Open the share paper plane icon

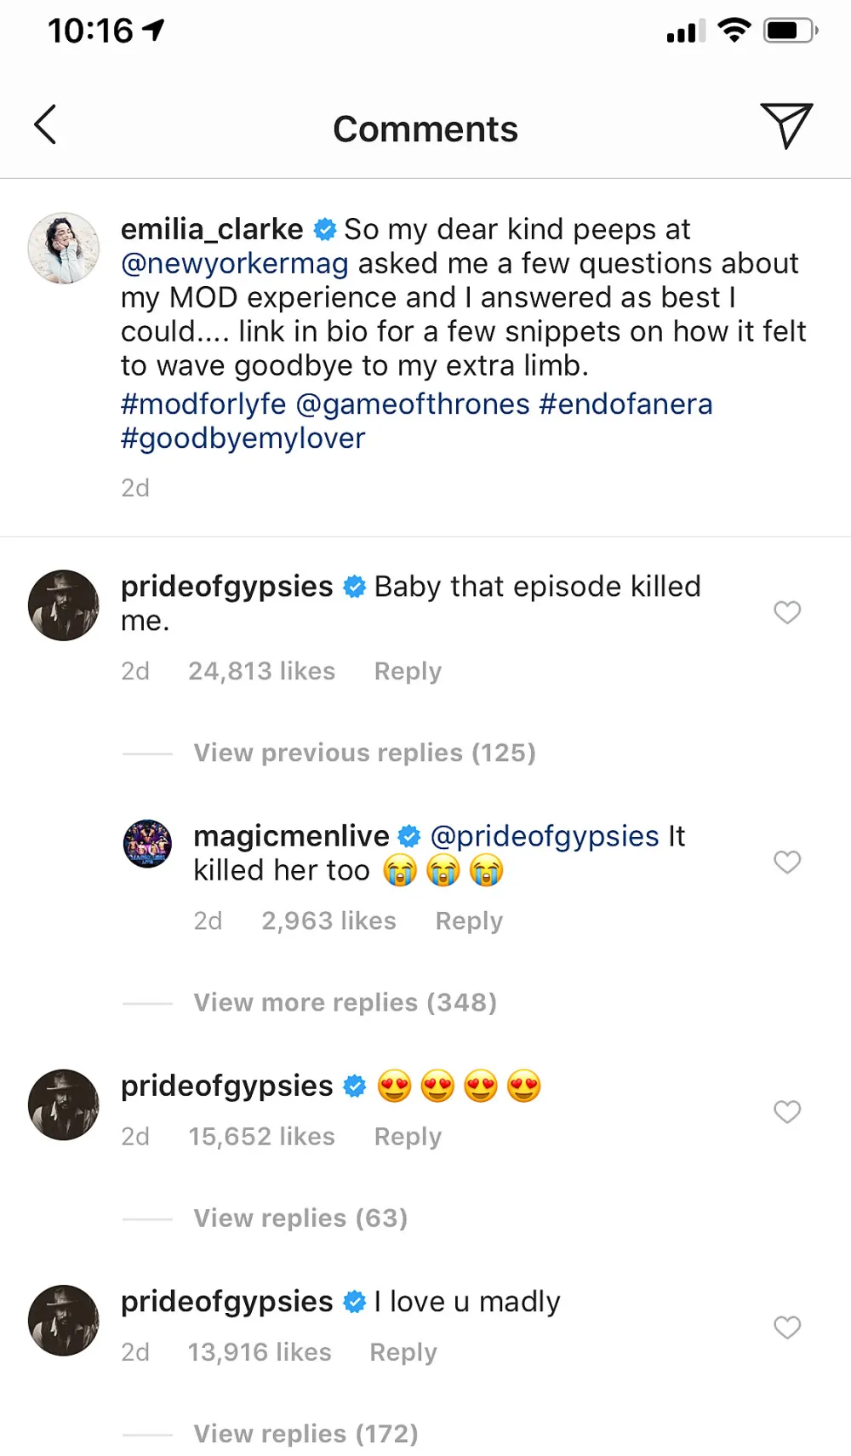point(787,125)
